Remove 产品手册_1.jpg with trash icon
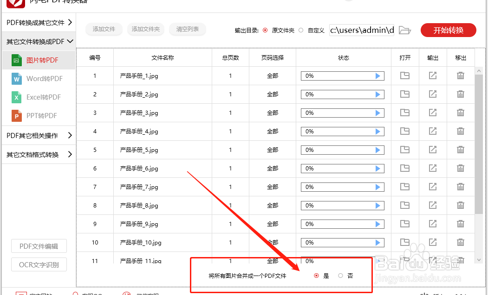 [x=461, y=75]
